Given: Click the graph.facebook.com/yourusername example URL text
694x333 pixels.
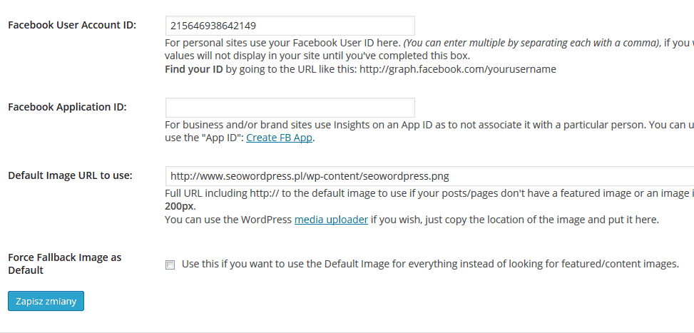Looking at the screenshot, I should [x=458, y=69].
